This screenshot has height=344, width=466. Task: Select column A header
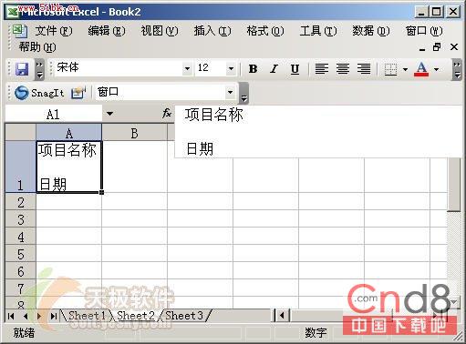(x=69, y=133)
